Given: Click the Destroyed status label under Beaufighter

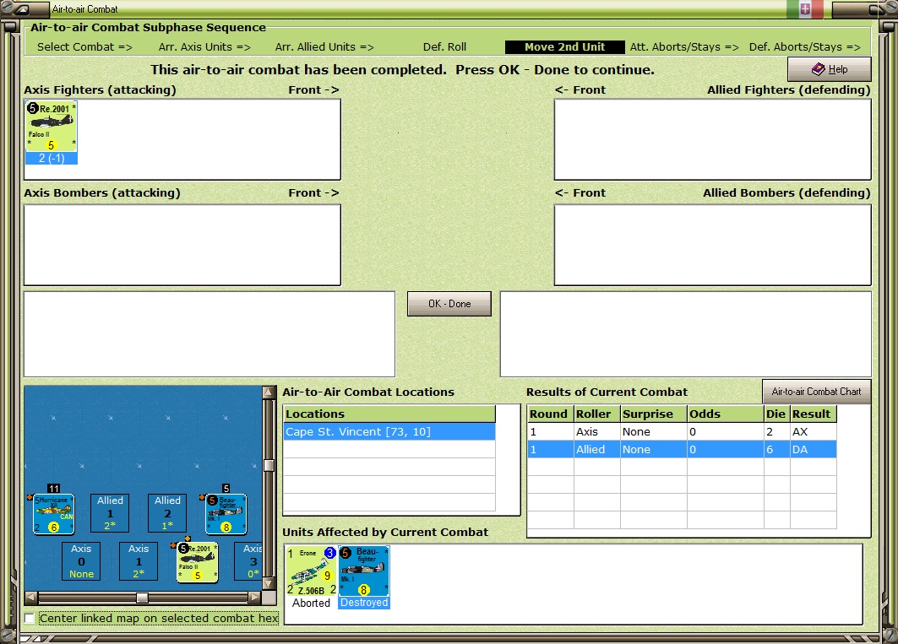Looking at the screenshot, I should (363, 603).
